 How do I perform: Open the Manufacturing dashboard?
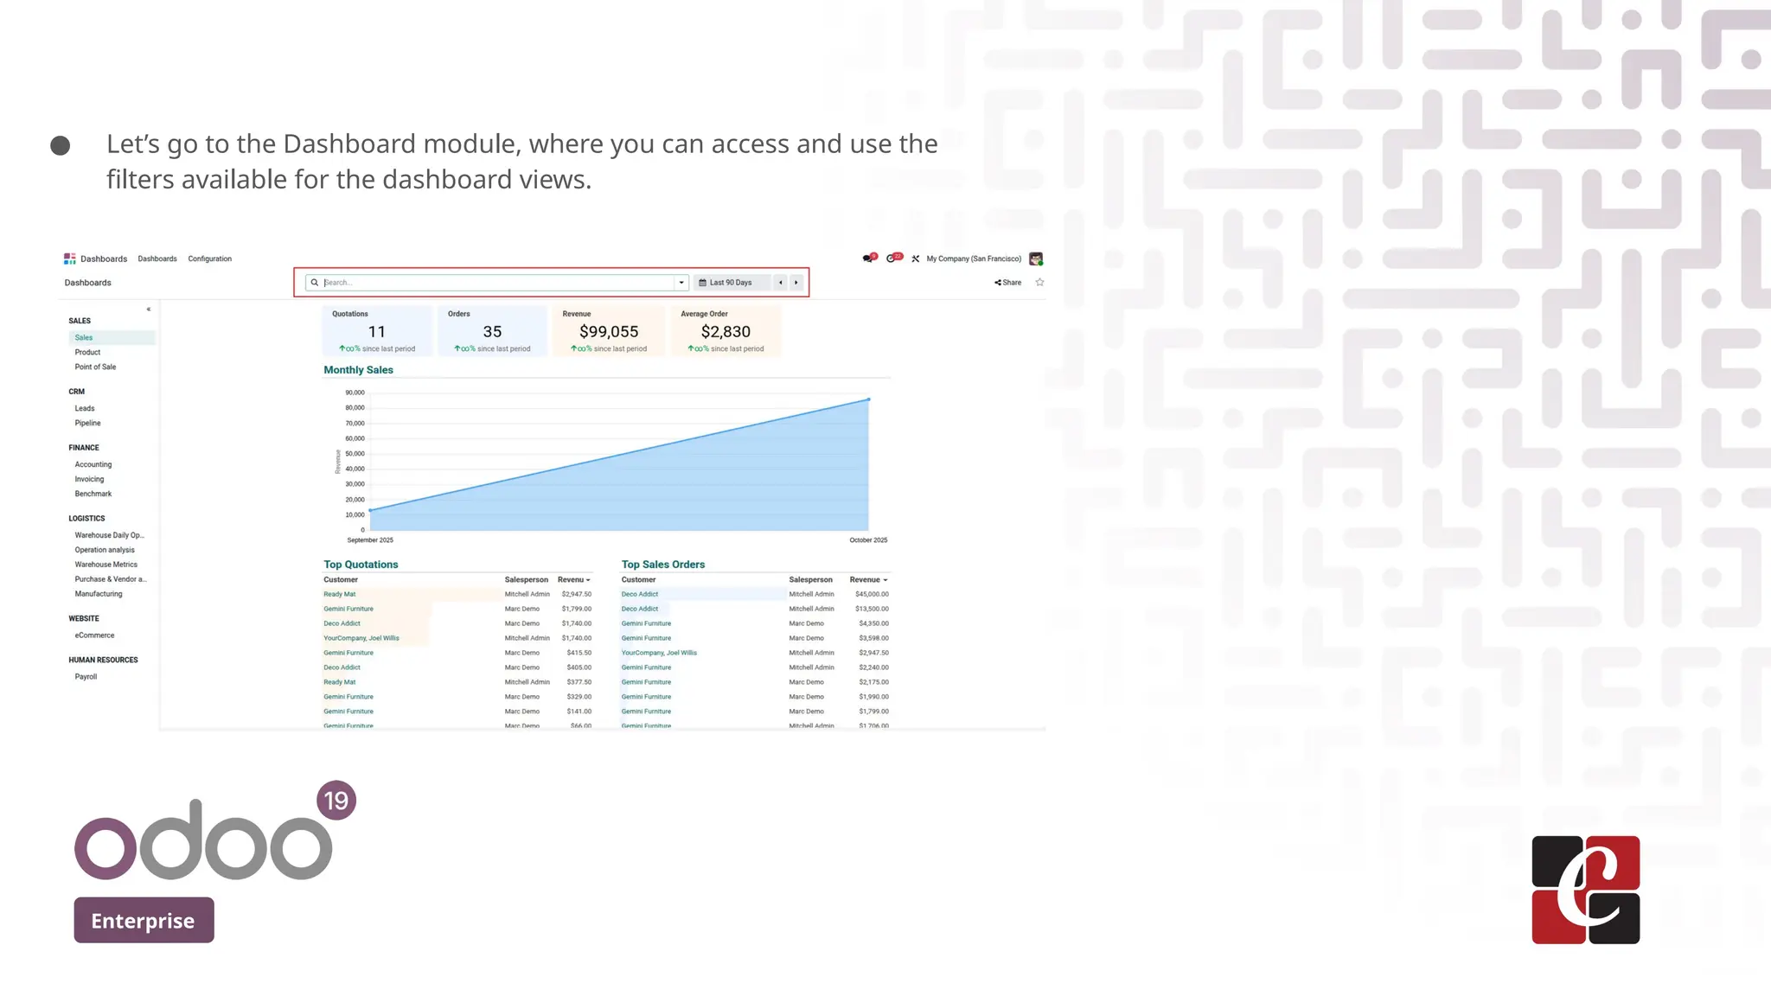(99, 595)
